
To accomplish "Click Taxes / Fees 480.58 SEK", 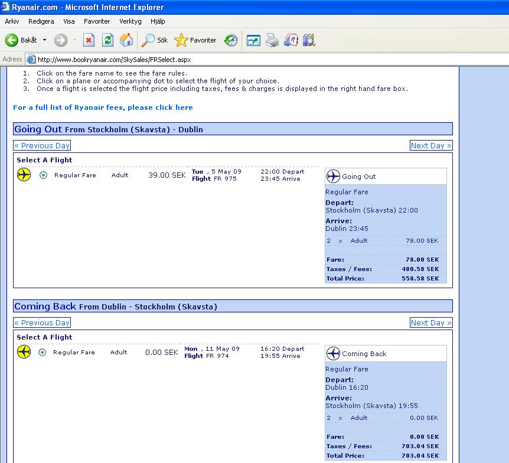I will click(x=383, y=269).
